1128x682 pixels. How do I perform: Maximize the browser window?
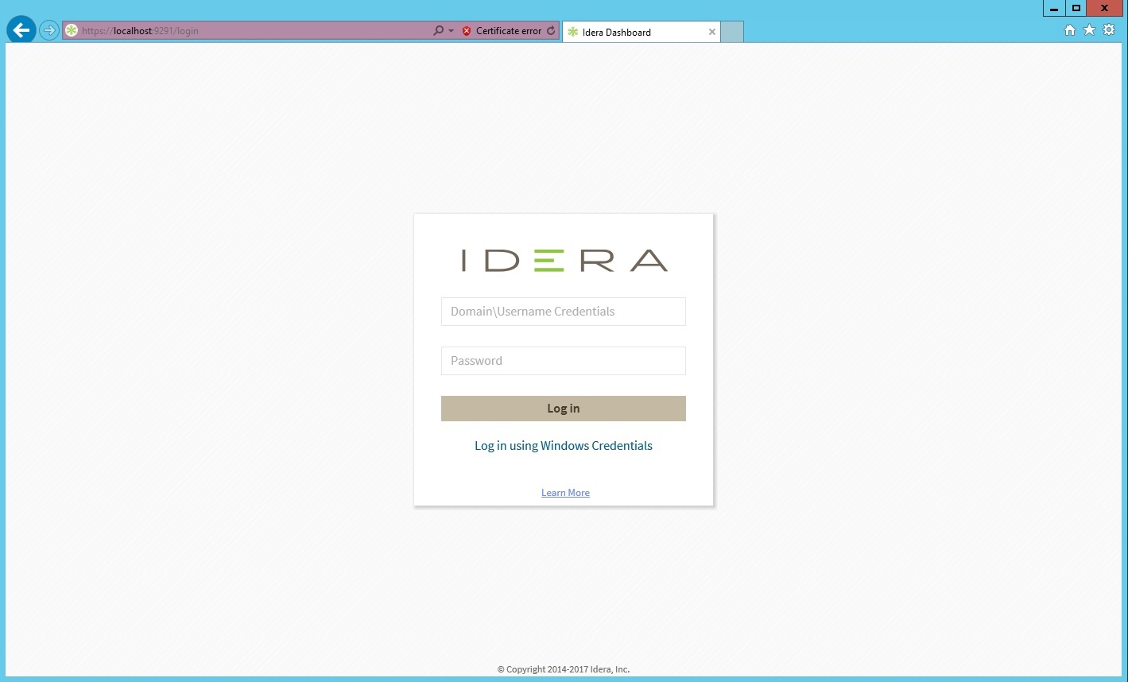point(1076,9)
